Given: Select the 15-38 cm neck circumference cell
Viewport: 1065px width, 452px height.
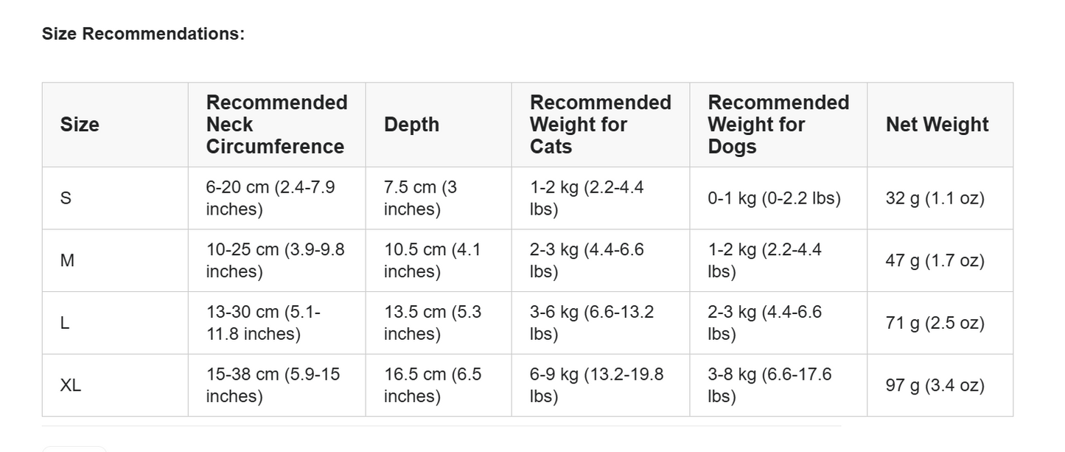Looking at the screenshot, I should pyautogui.click(x=273, y=386).
